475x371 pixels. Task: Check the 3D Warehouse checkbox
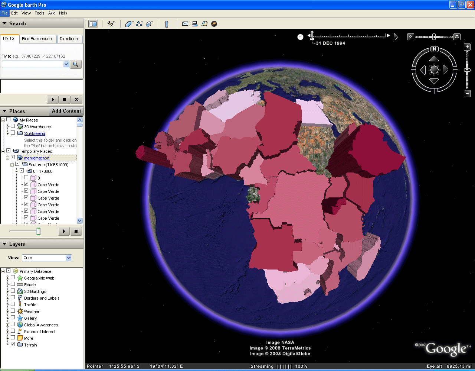click(x=13, y=126)
